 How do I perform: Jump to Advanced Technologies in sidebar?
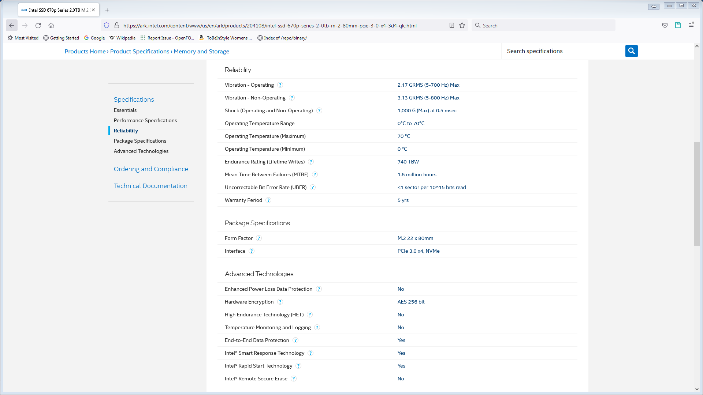[141, 151]
